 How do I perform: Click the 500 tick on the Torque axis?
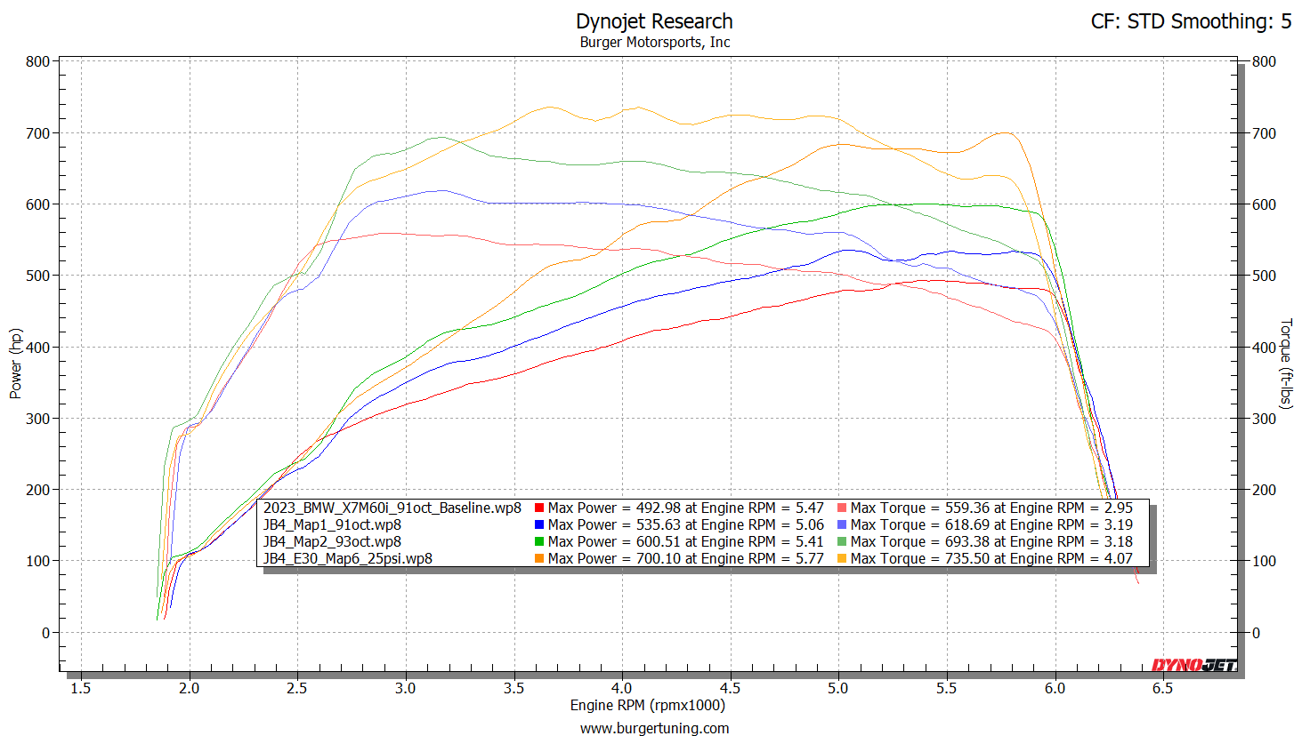[1264, 276]
